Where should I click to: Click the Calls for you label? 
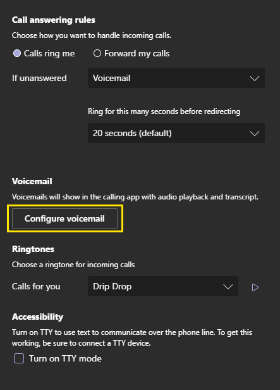[36, 287]
